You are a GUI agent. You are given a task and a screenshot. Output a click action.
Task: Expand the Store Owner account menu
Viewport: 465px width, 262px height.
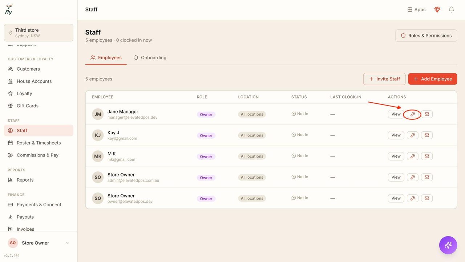click(39, 243)
